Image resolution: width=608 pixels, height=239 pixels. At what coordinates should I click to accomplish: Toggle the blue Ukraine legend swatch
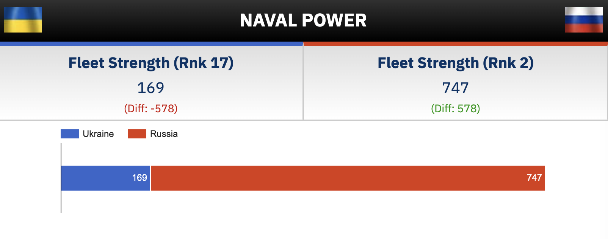click(x=70, y=134)
